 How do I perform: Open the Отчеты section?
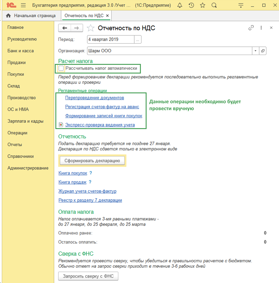[x=15, y=145]
